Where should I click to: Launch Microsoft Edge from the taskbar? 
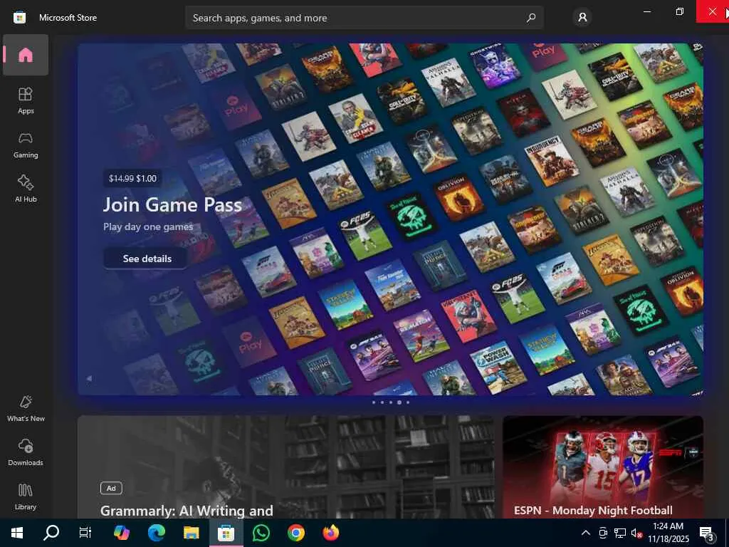tap(156, 533)
